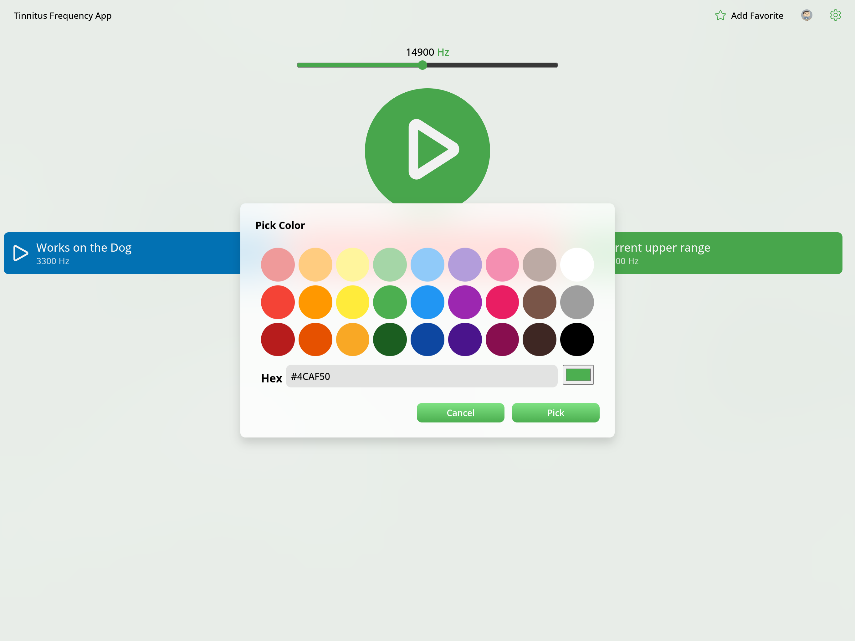Choose the light green swatch
Viewport: 855px width, 641px height.
390,265
